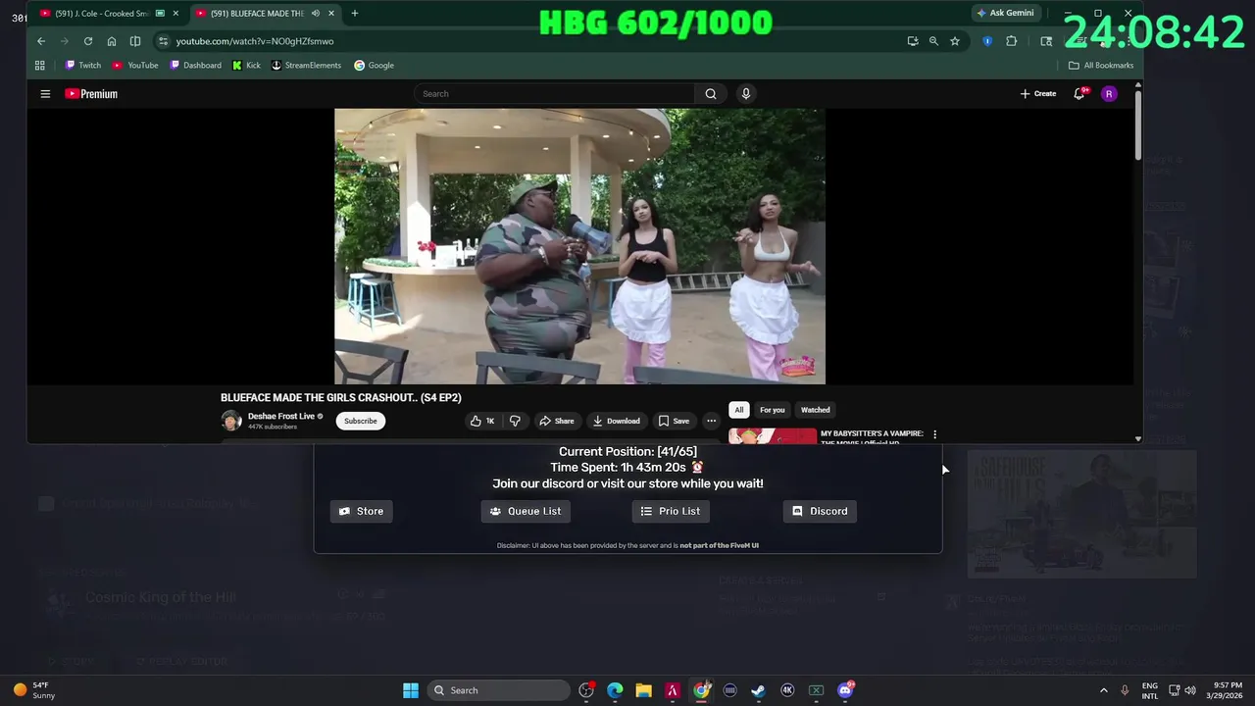Image resolution: width=1255 pixels, height=706 pixels.
Task: Click the address bar URL
Action: click(x=255, y=41)
